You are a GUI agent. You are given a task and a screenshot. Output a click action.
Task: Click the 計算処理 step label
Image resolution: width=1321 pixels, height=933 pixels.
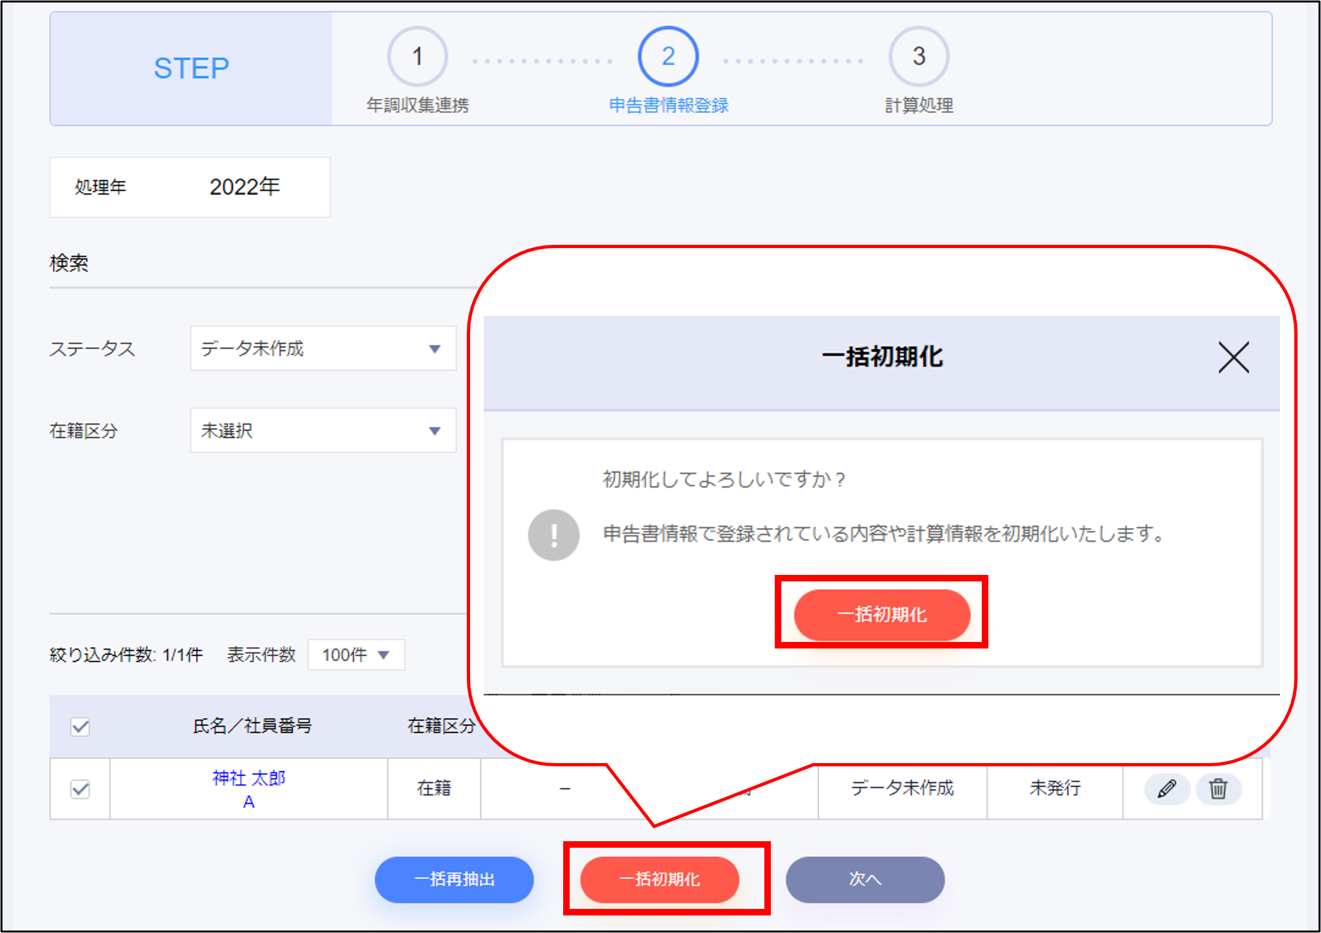(x=918, y=105)
